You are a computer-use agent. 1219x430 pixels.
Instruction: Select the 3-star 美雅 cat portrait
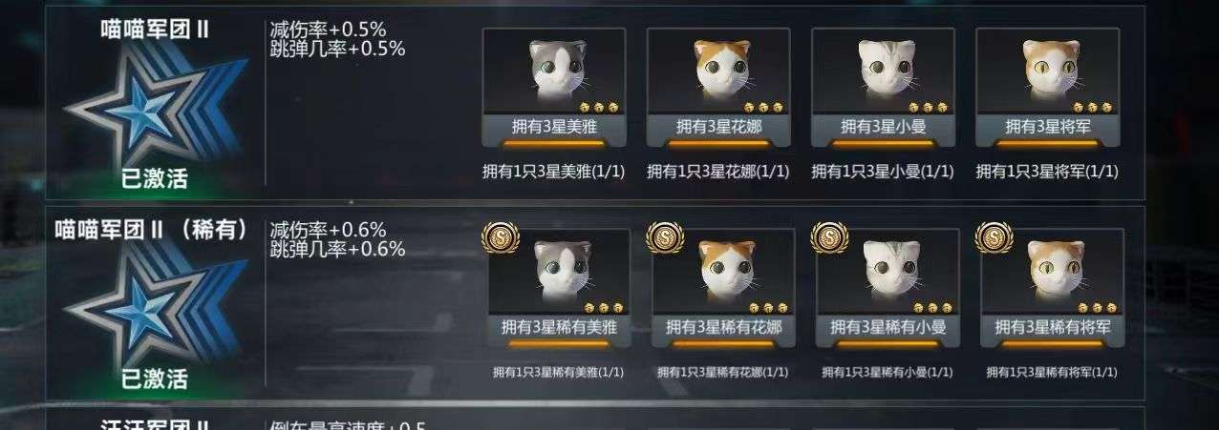click(x=554, y=72)
